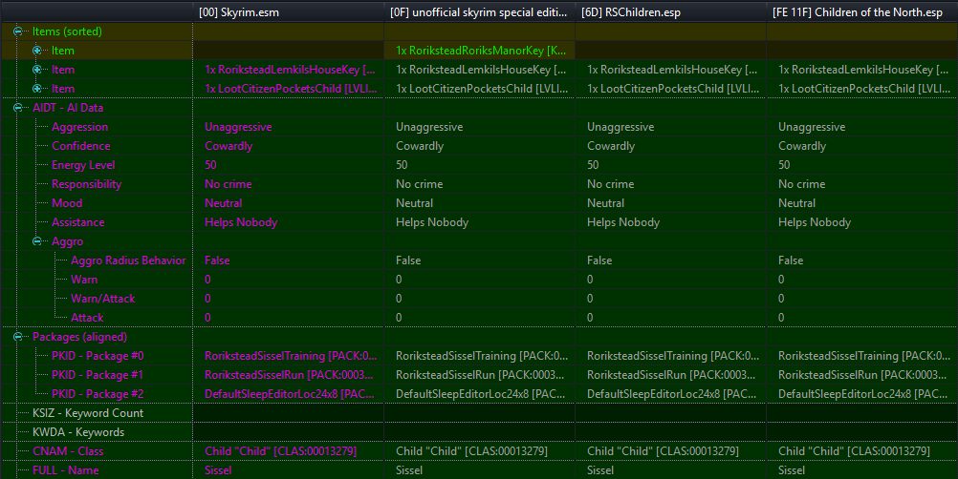The width and height of the screenshot is (958, 479).
Task: Click the Sissel name in the Skyrim.esm column
Action: click(x=218, y=470)
